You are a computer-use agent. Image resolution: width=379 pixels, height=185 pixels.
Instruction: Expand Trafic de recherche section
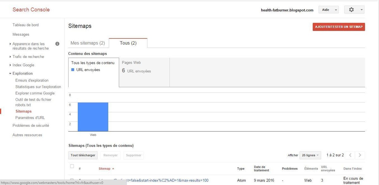[28, 57]
